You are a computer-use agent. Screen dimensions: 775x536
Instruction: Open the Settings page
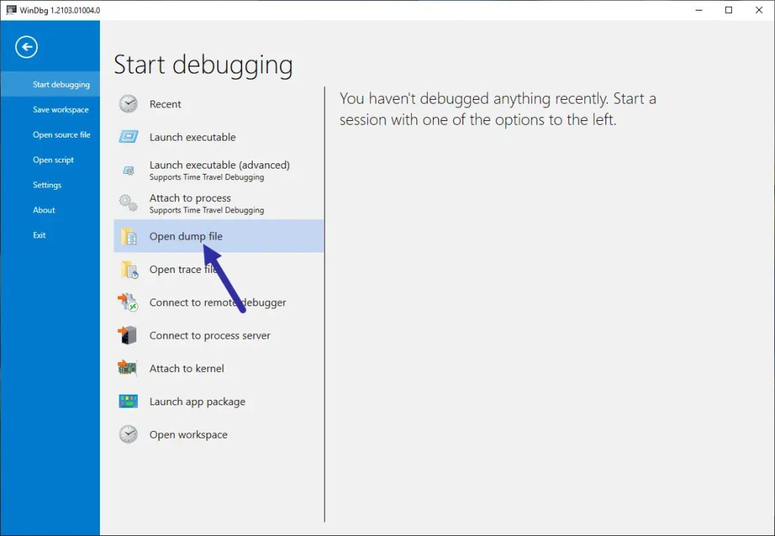point(47,184)
